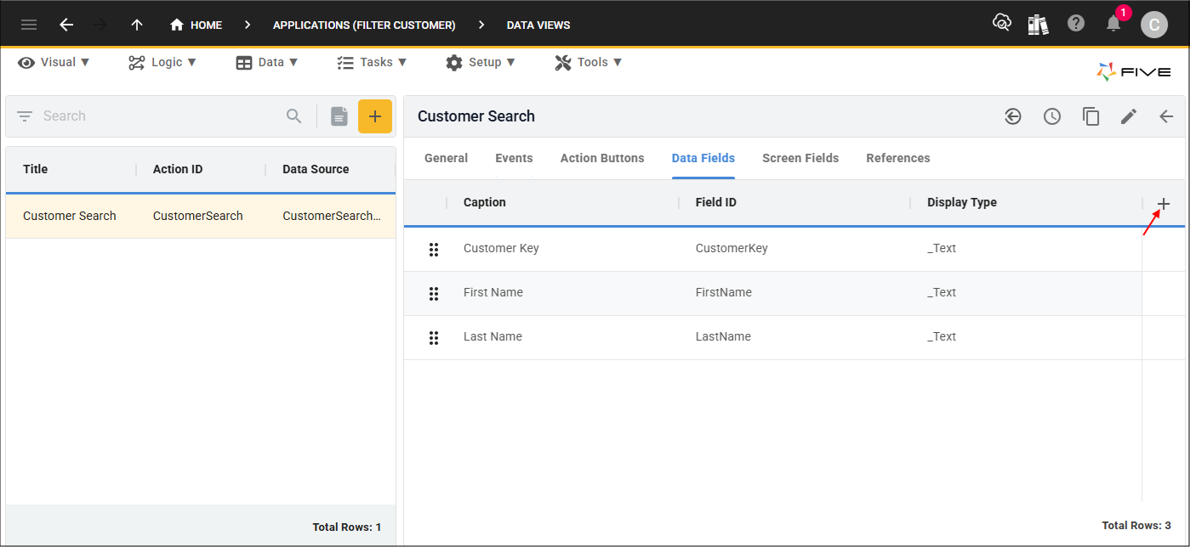Screen dimensions: 1190x547
Task: Click the search magnifier icon
Action: point(294,116)
